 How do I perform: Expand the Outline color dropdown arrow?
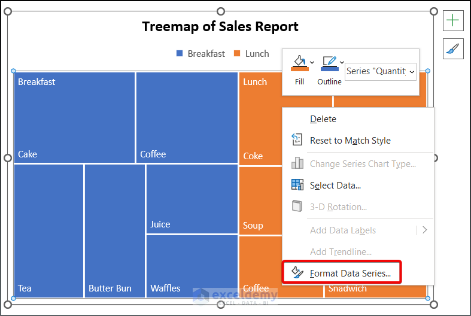coord(342,62)
